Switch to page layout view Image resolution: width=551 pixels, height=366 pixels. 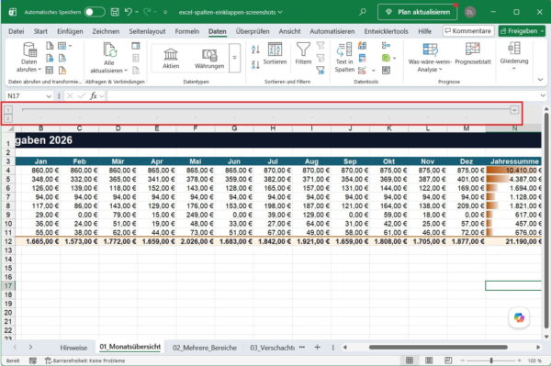coord(429,360)
